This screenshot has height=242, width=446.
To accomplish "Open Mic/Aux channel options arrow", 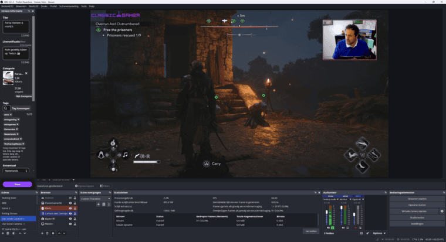I will pyautogui.click(x=350, y=199).
